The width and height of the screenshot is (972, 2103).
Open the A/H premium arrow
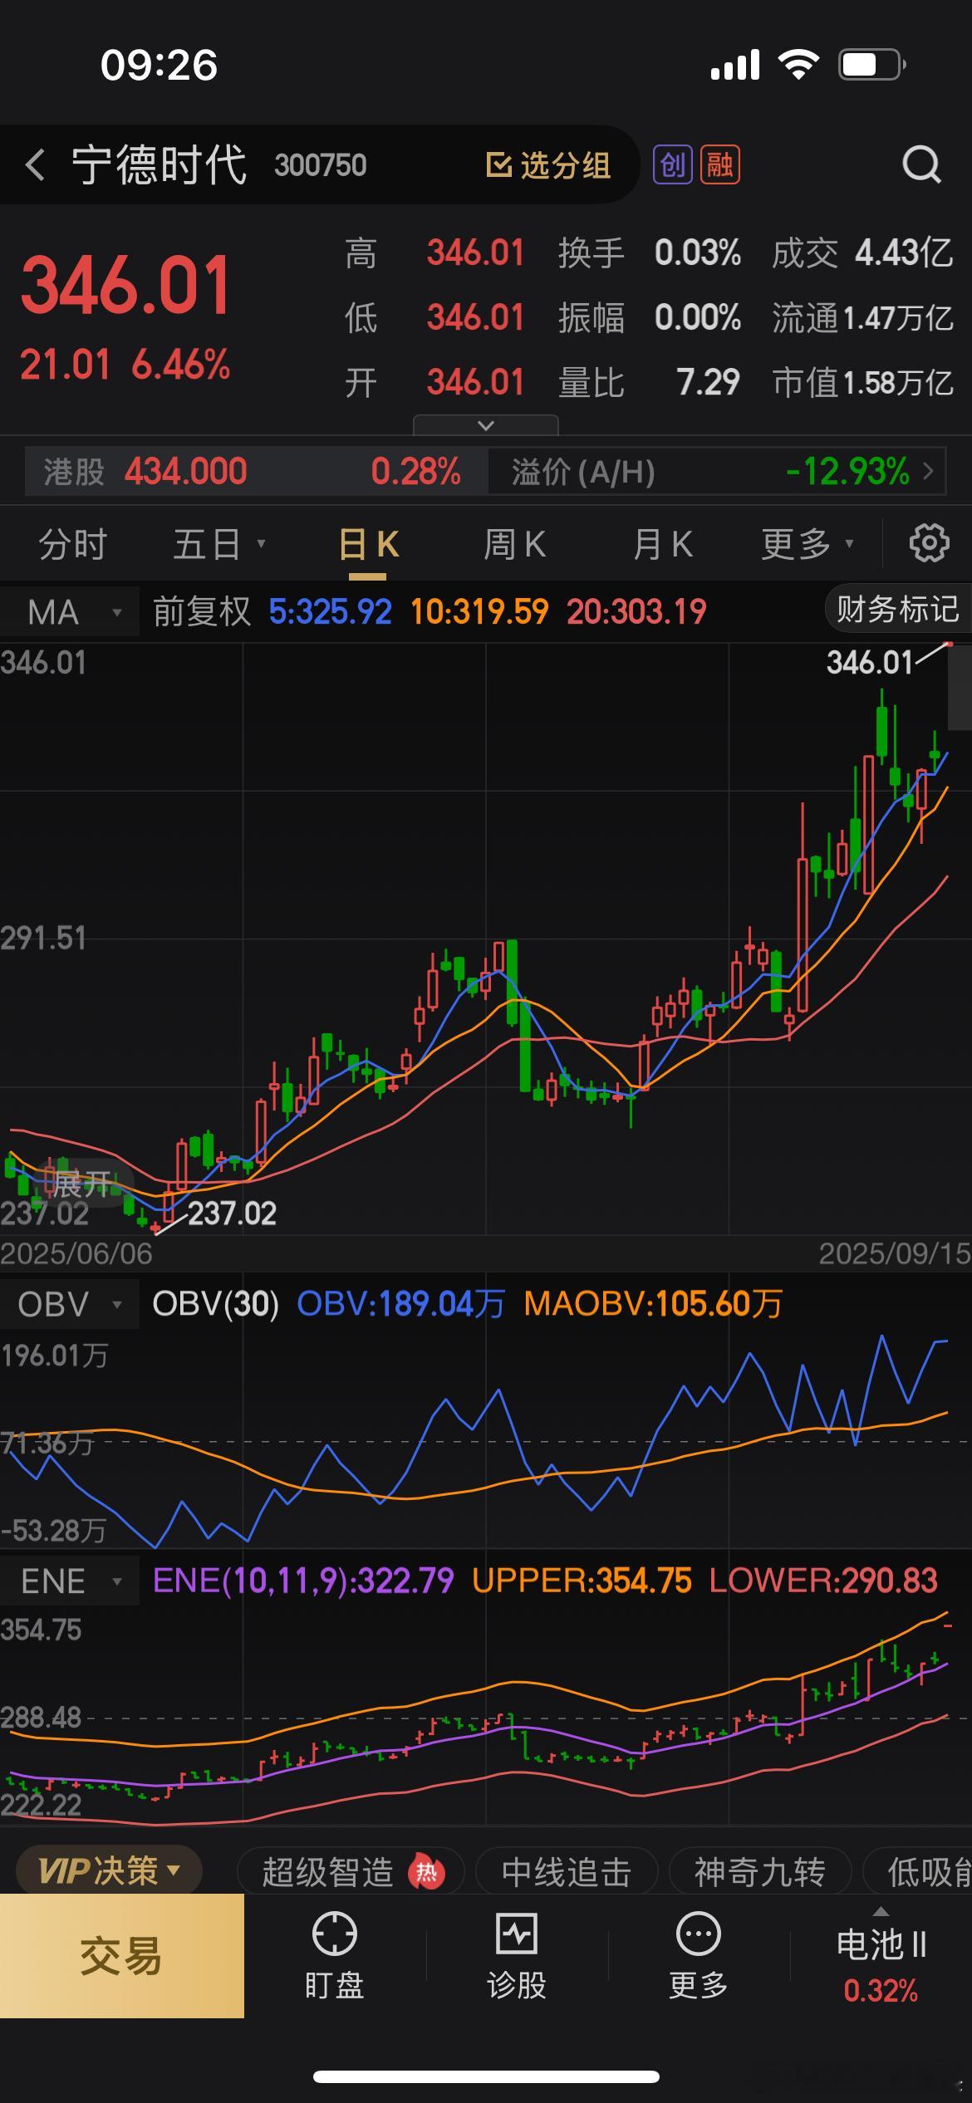pos(929,471)
